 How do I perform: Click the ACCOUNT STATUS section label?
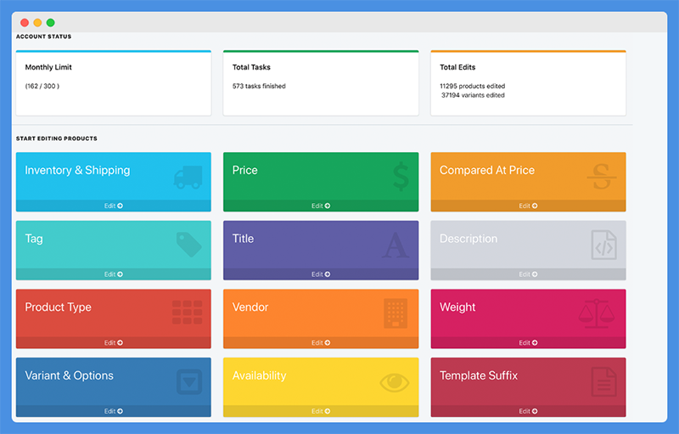[44, 37]
